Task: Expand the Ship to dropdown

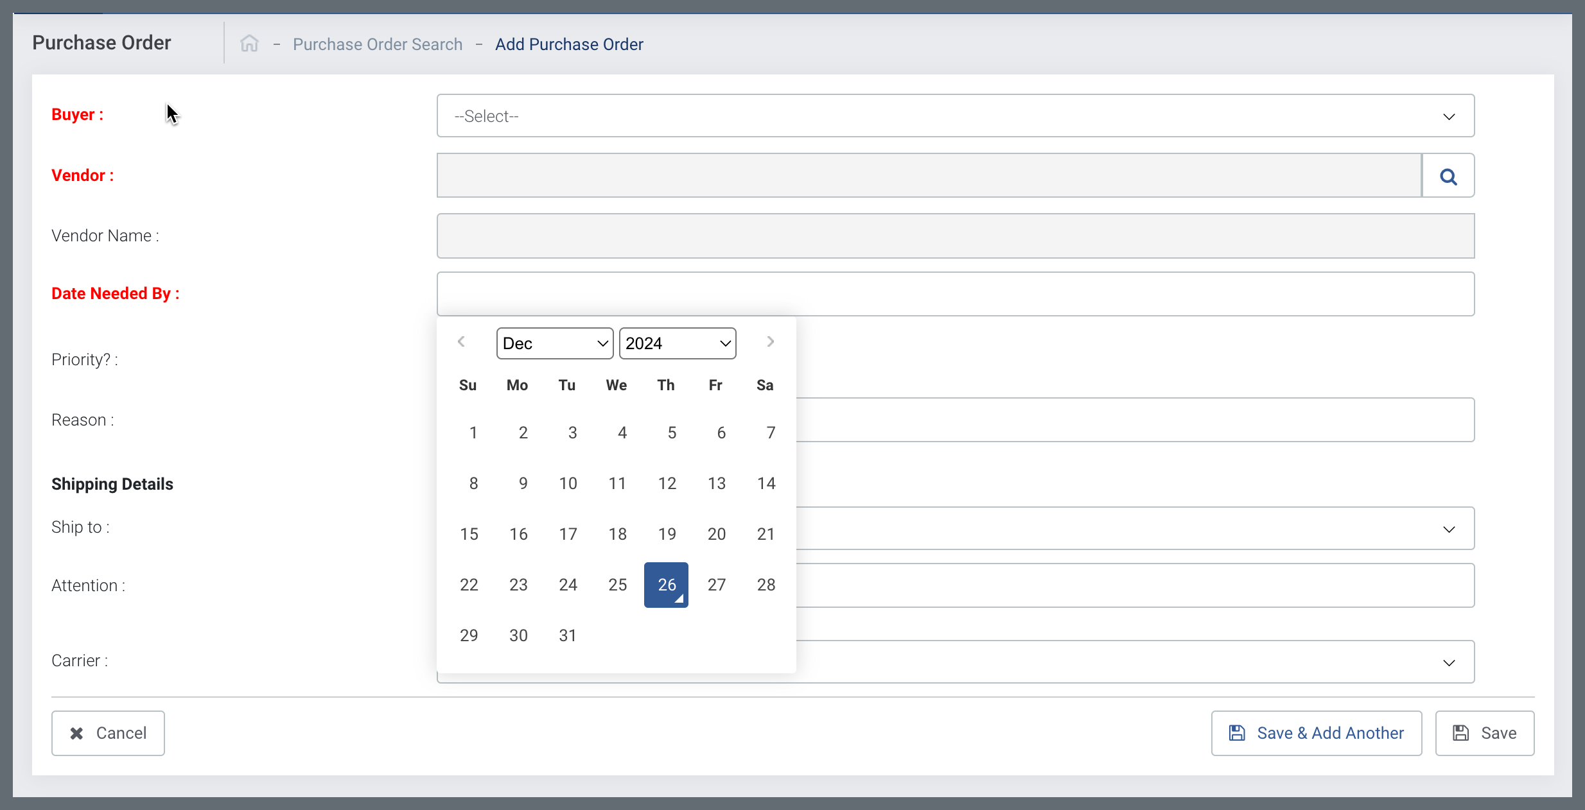Action: (1135, 529)
